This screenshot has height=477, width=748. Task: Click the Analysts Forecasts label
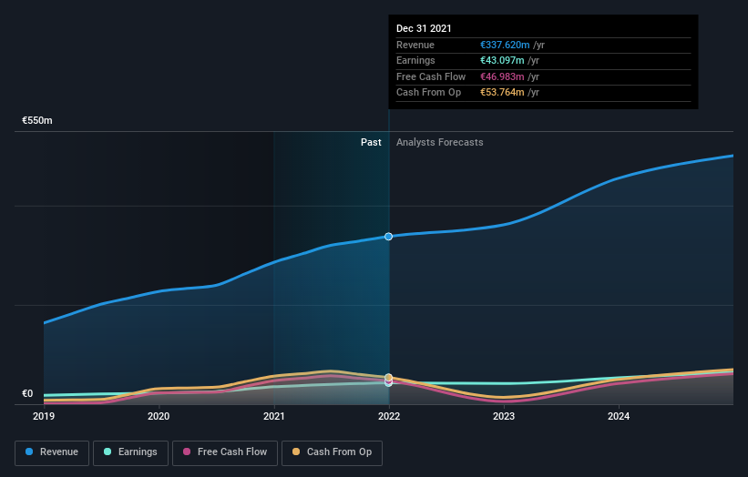tap(440, 142)
